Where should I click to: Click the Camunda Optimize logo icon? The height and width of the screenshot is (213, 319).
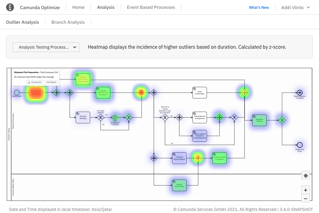point(10,7)
